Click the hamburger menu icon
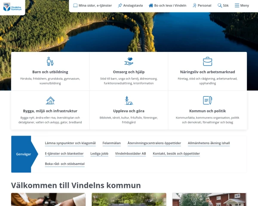Screen dimensions: 258x206 (237, 6)
